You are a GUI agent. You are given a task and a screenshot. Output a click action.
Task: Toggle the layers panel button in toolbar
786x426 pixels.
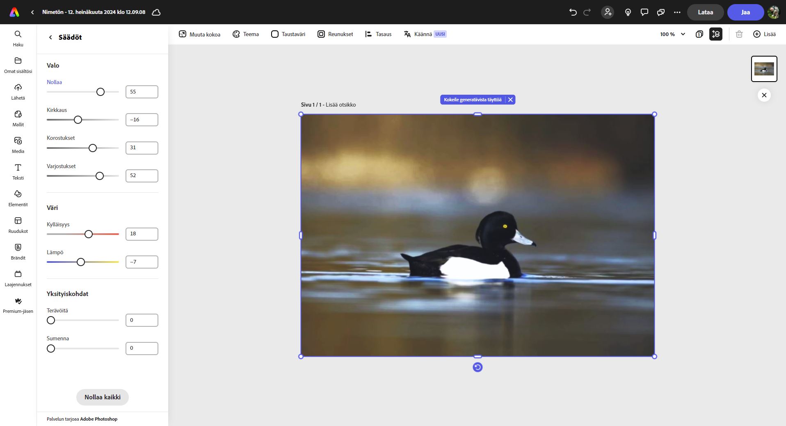(x=699, y=34)
